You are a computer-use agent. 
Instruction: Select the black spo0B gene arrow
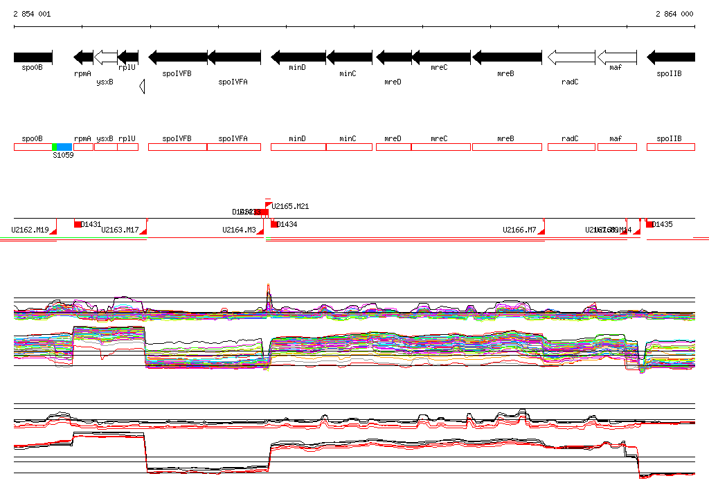click(x=33, y=57)
